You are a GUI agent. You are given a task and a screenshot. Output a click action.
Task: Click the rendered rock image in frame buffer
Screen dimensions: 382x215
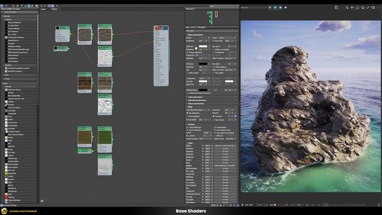click(310, 106)
